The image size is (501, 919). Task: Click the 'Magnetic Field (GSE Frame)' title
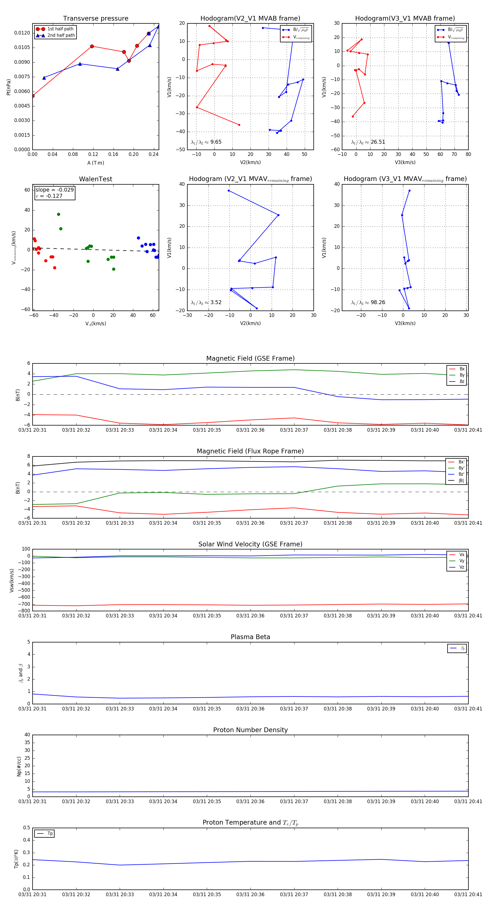click(x=250, y=358)
